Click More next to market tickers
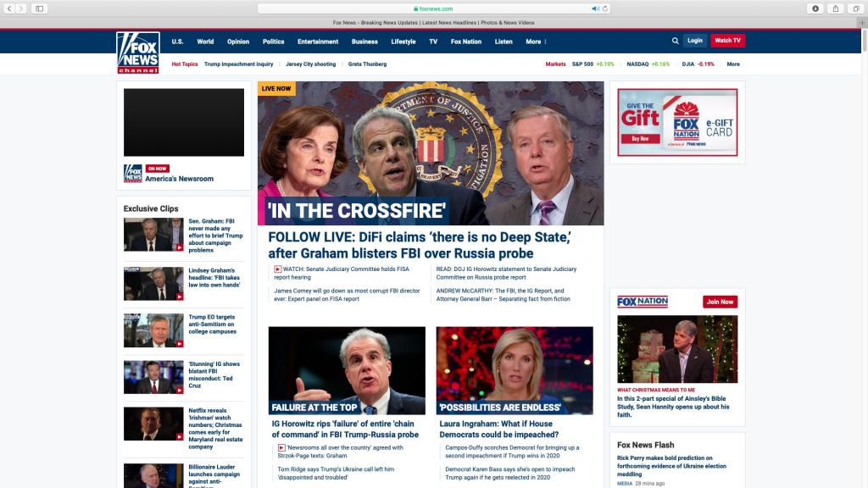The width and height of the screenshot is (868, 488). click(733, 64)
